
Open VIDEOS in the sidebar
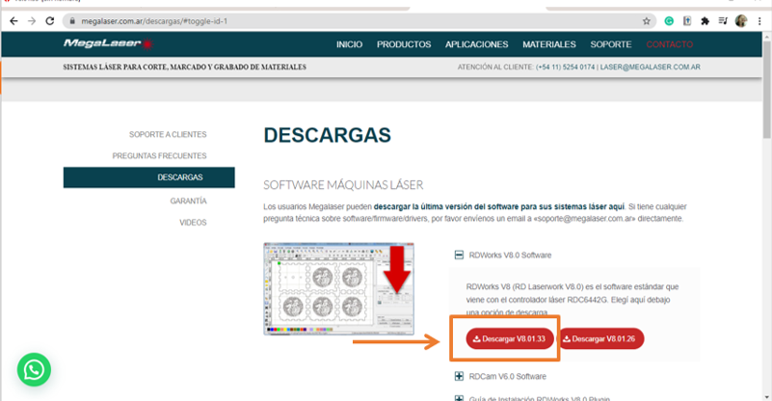click(193, 223)
